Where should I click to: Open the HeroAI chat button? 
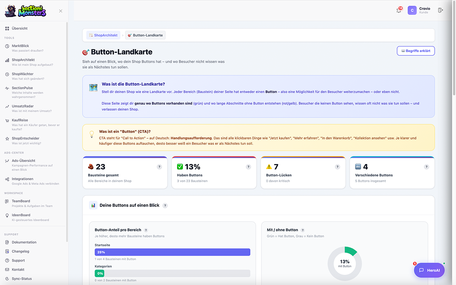[429, 270]
